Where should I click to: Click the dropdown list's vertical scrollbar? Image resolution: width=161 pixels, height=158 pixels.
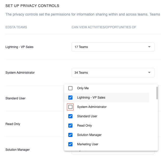click(x=156, y=93)
